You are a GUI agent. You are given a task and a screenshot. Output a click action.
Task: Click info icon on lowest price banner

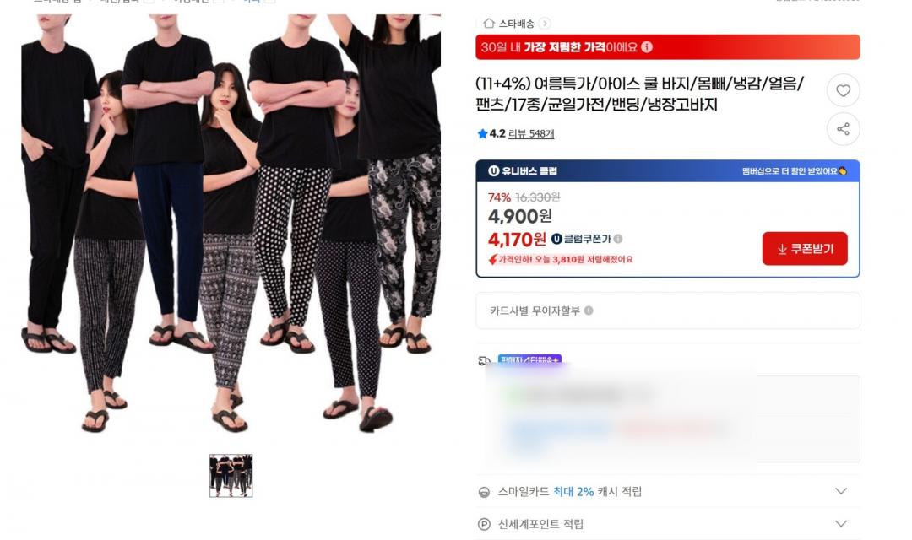pos(647,47)
